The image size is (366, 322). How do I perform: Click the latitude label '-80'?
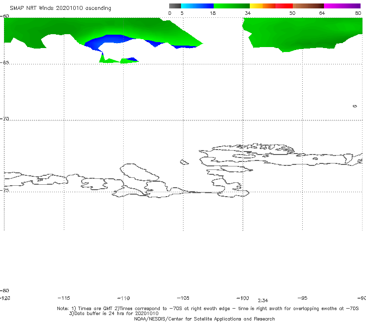4,290
